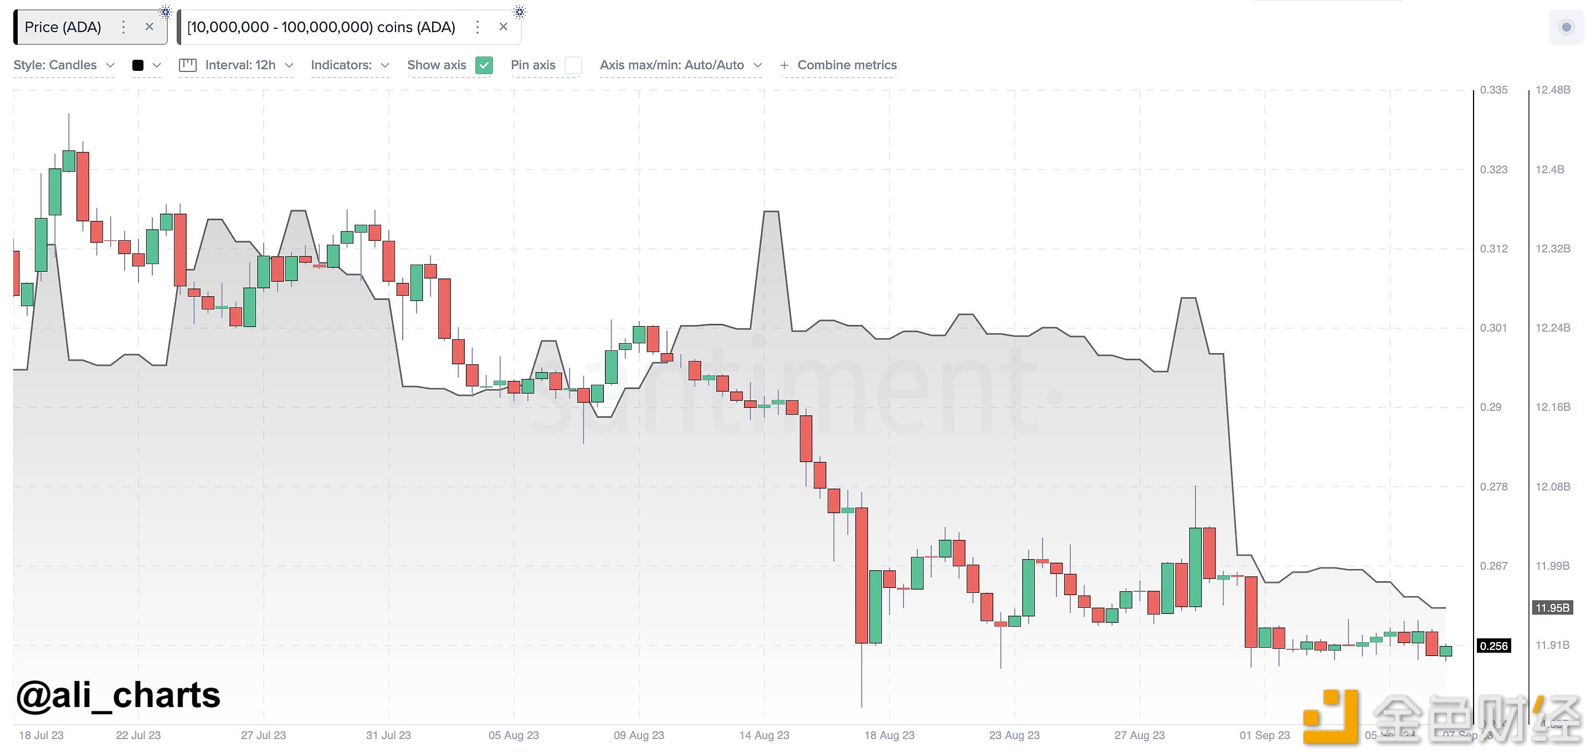Click the interval ruler icon
The height and width of the screenshot is (754, 1591).
pos(188,65)
